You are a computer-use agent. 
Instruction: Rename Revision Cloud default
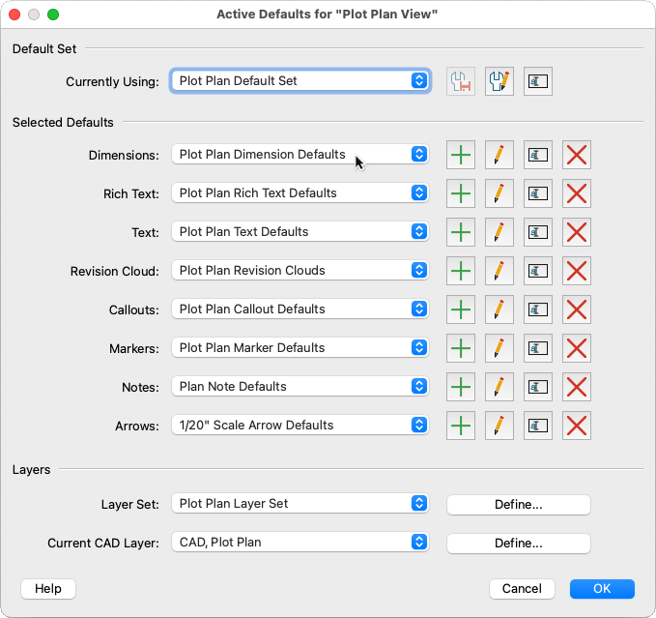pos(538,271)
